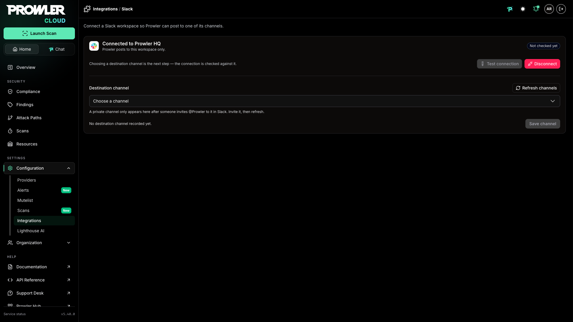The height and width of the screenshot is (322, 573).
Task: Click the Integrations puzzle icon in header
Action: click(x=87, y=9)
